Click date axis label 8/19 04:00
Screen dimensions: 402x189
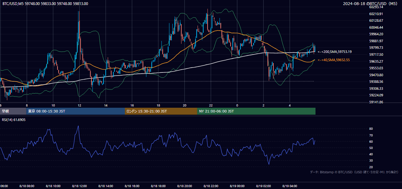[290, 186]
